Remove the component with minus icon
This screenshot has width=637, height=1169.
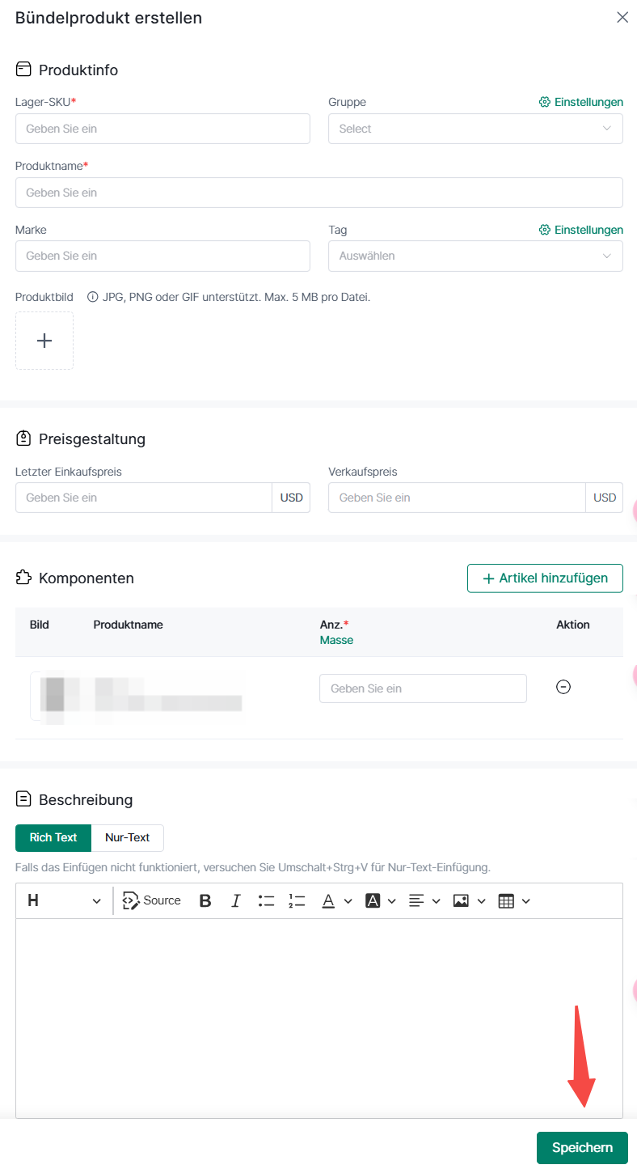pyautogui.click(x=563, y=687)
